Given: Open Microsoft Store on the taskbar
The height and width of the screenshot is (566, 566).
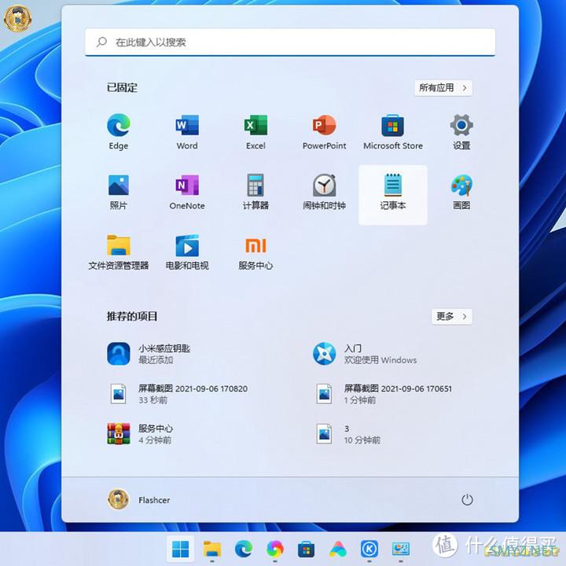Looking at the screenshot, I should pyautogui.click(x=306, y=549).
